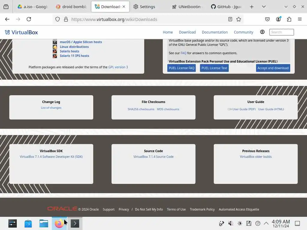Click Accept and download button
Image resolution: width=307 pixels, height=230 pixels.
pos(273,68)
